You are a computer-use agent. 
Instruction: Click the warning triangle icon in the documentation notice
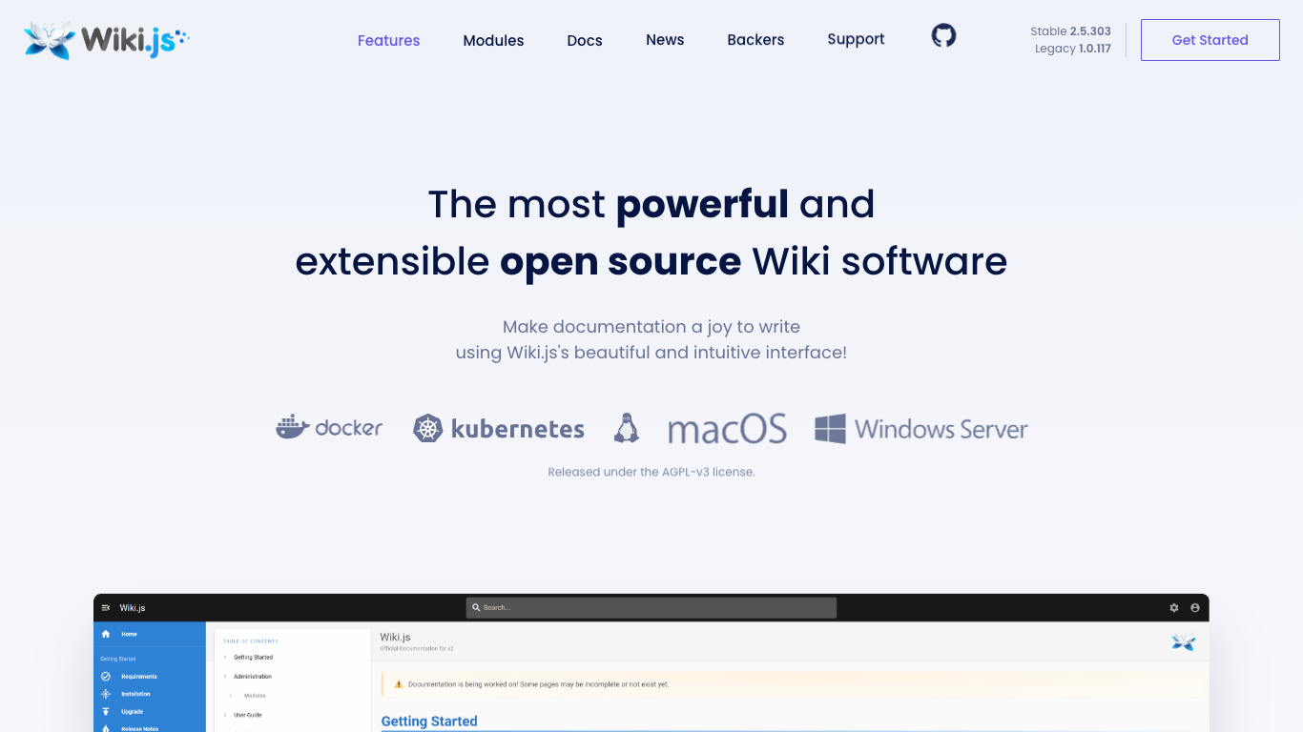click(399, 684)
